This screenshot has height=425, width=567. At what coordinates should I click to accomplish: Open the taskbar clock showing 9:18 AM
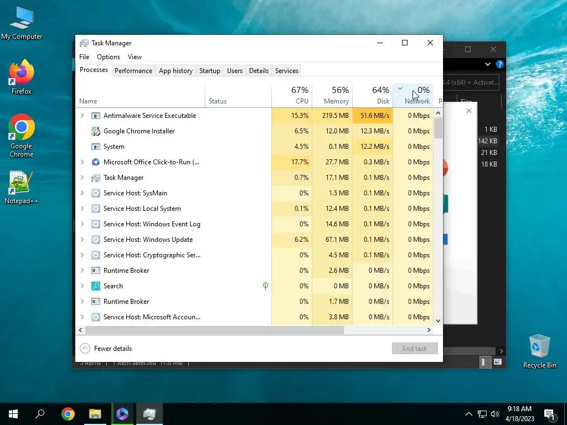pyautogui.click(x=519, y=414)
